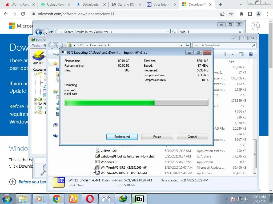Share this page icon in Chrome
273x204 pixels.
222,14
